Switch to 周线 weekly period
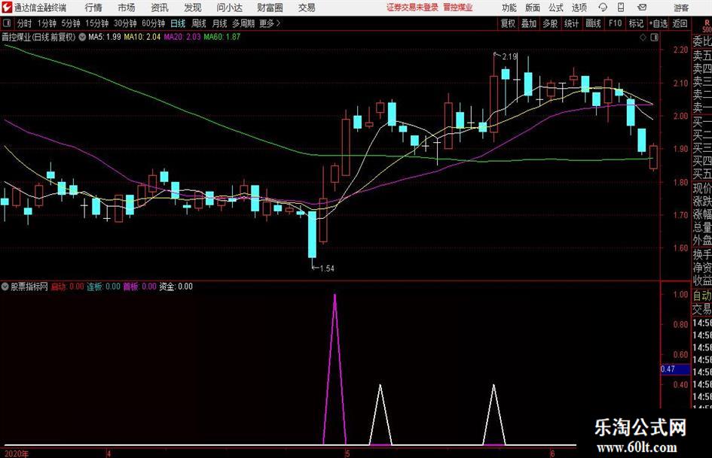The image size is (712, 458). (199, 23)
